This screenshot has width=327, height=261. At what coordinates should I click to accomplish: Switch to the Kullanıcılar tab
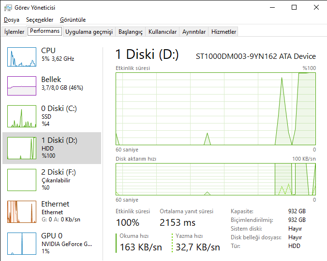[163, 32]
